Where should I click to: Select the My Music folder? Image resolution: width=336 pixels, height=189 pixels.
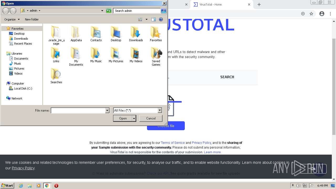[x=96, y=55]
